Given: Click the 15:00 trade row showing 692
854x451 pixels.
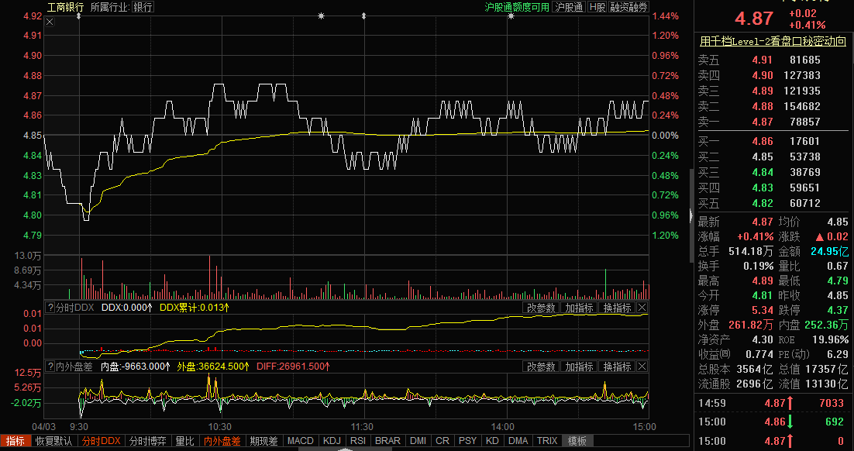Looking at the screenshot, I should (773, 422).
